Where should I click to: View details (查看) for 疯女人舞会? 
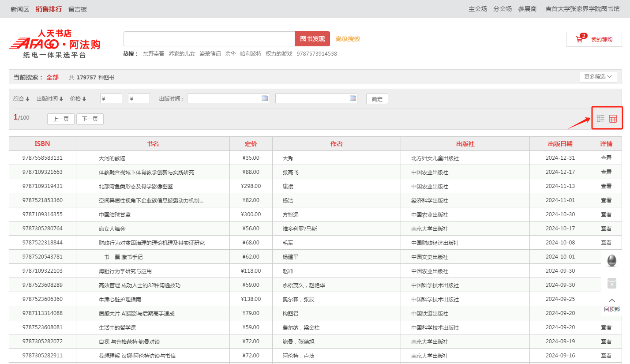(x=606, y=229)
